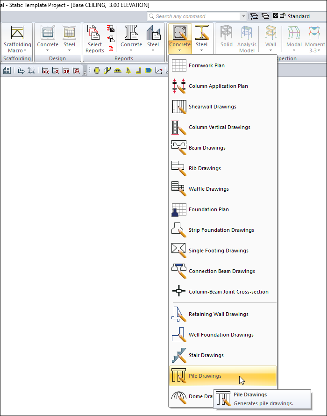
Task: Click the top small red report icon
Action: point(111,28)
